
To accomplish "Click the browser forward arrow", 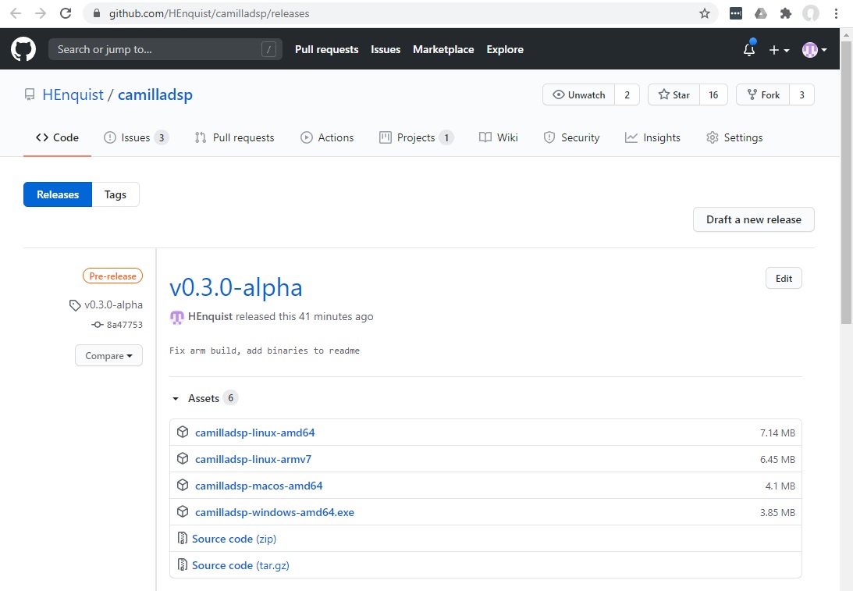I will point(41,13).
